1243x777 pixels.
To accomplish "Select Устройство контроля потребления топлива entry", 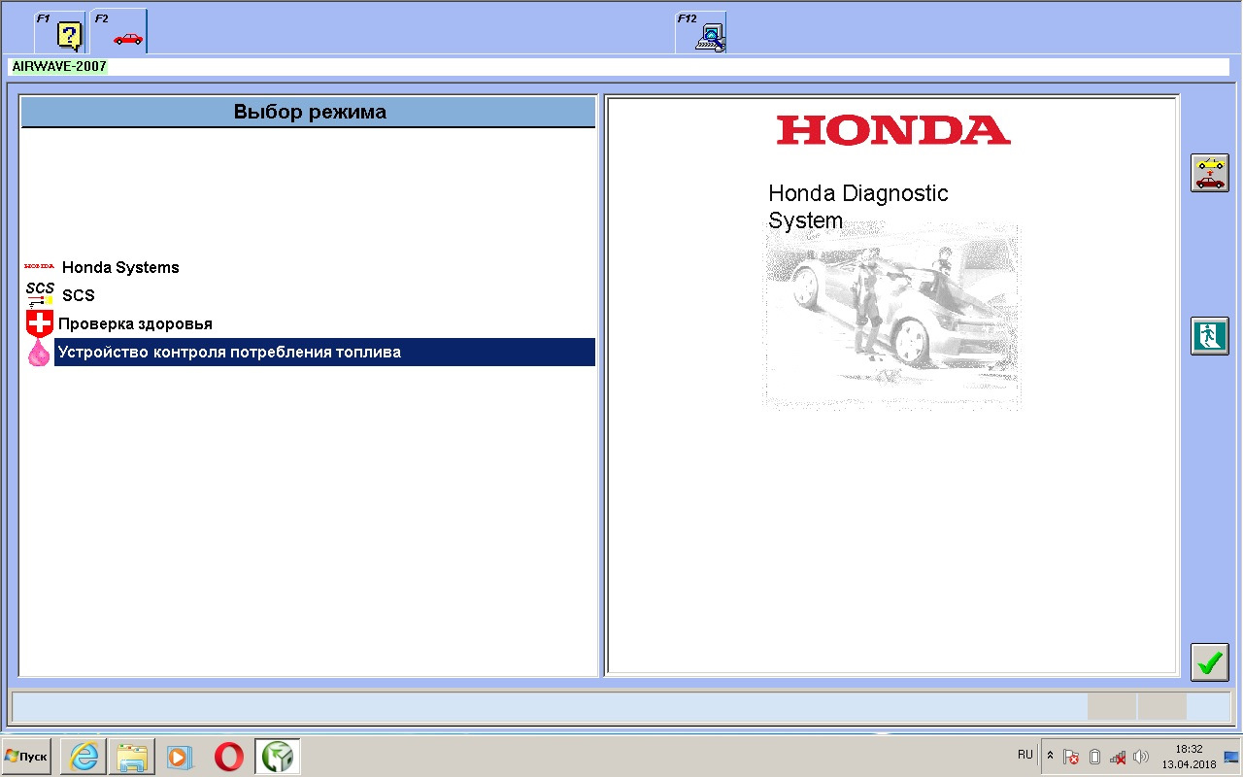I will pos(324,353).
